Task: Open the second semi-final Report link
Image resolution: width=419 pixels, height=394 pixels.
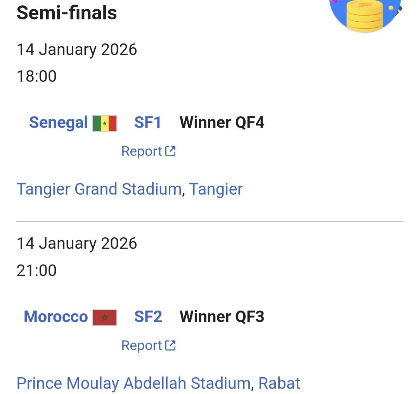Action: point(142,345)
